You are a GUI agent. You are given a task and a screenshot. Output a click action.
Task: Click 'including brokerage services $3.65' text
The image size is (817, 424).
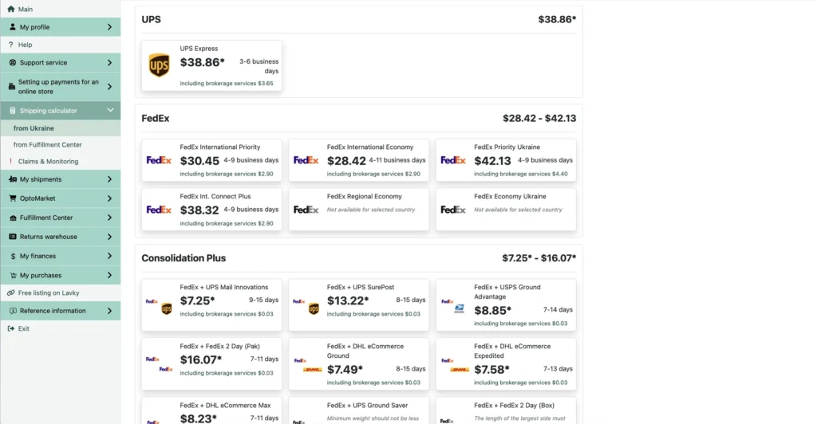227,83
